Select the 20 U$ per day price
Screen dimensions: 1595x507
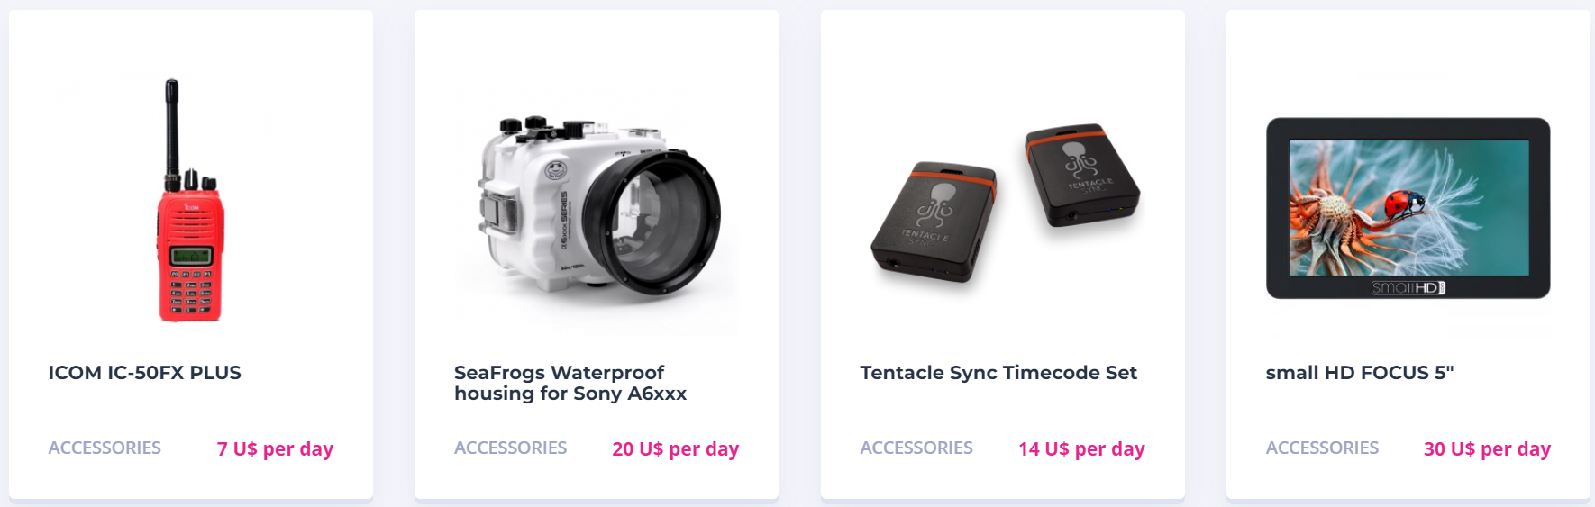click(x=676, y=448)
